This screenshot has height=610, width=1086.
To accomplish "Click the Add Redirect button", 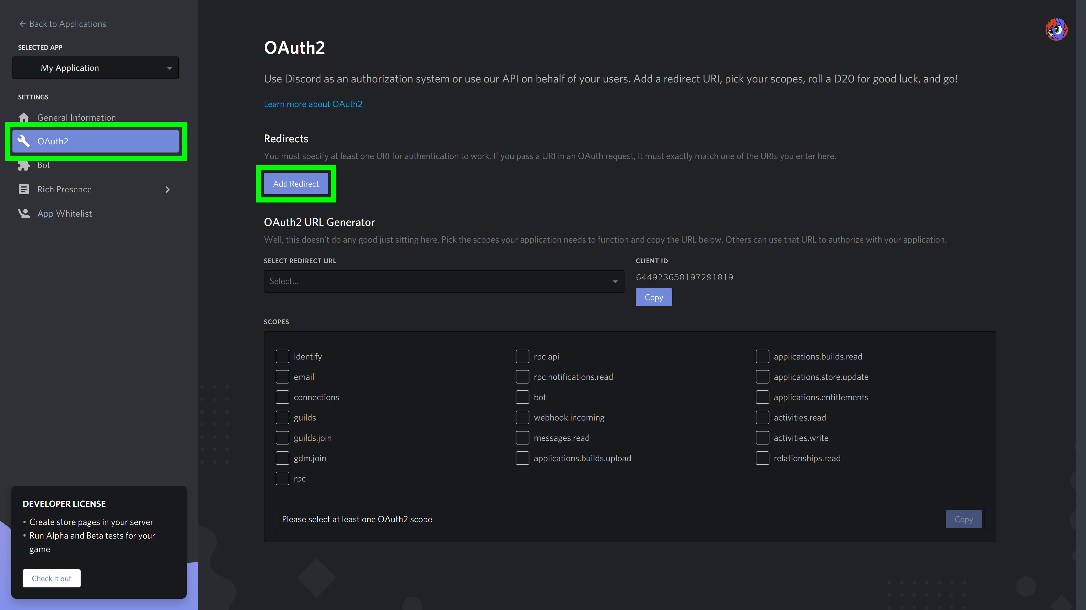I will point(296,184).
